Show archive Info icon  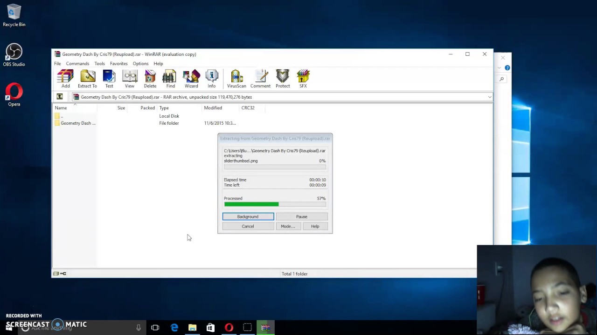[212, 79]
